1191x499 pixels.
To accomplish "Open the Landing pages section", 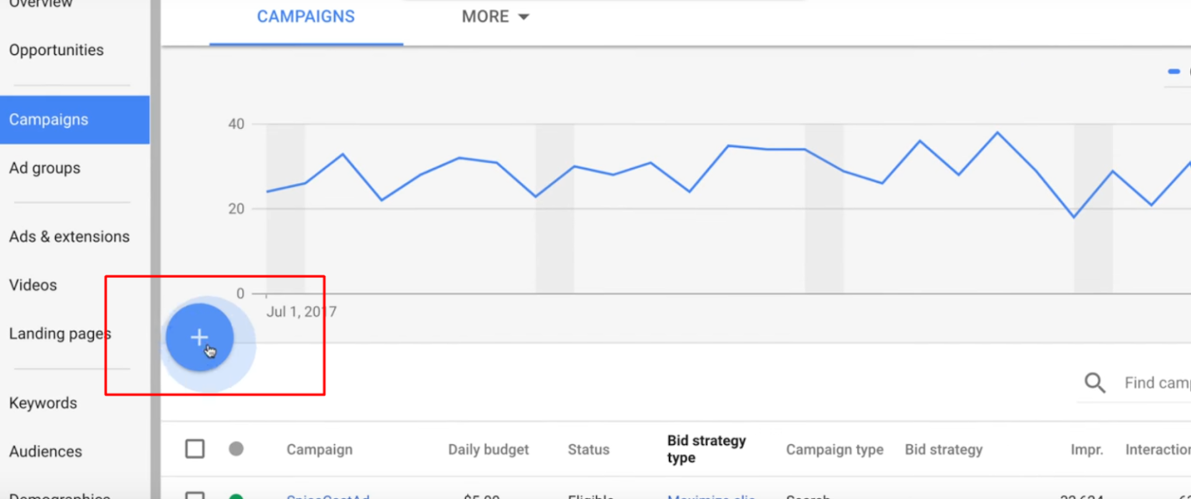I will click(x=60, y=333).
